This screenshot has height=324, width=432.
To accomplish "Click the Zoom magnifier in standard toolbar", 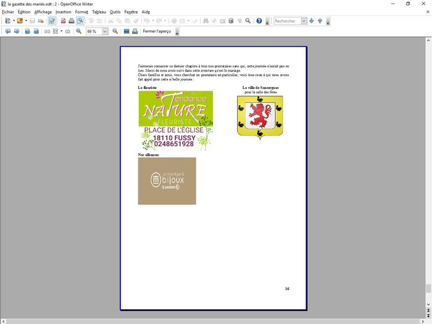I will 248,20.
